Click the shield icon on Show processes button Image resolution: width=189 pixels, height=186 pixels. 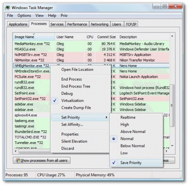pos(18,160)
